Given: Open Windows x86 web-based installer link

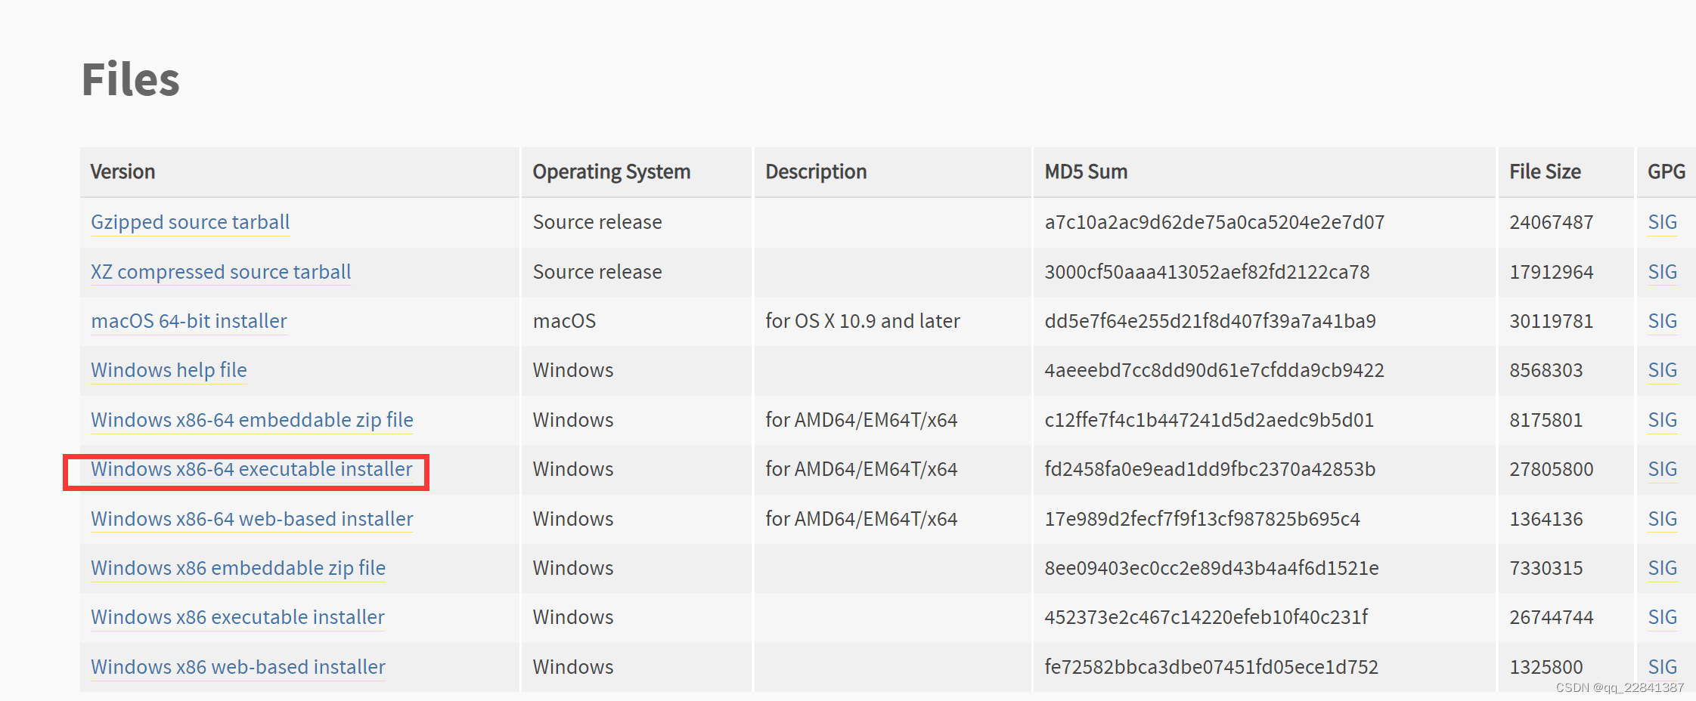Looking at the screenshot, I should click(238, 667).
